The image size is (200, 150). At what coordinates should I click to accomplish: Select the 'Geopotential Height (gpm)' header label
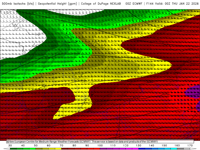click(x=57, y=4)
